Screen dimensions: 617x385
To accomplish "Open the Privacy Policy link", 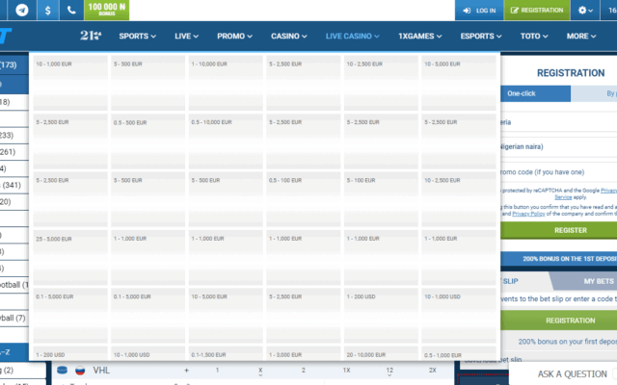I will [x=528, y=214].
